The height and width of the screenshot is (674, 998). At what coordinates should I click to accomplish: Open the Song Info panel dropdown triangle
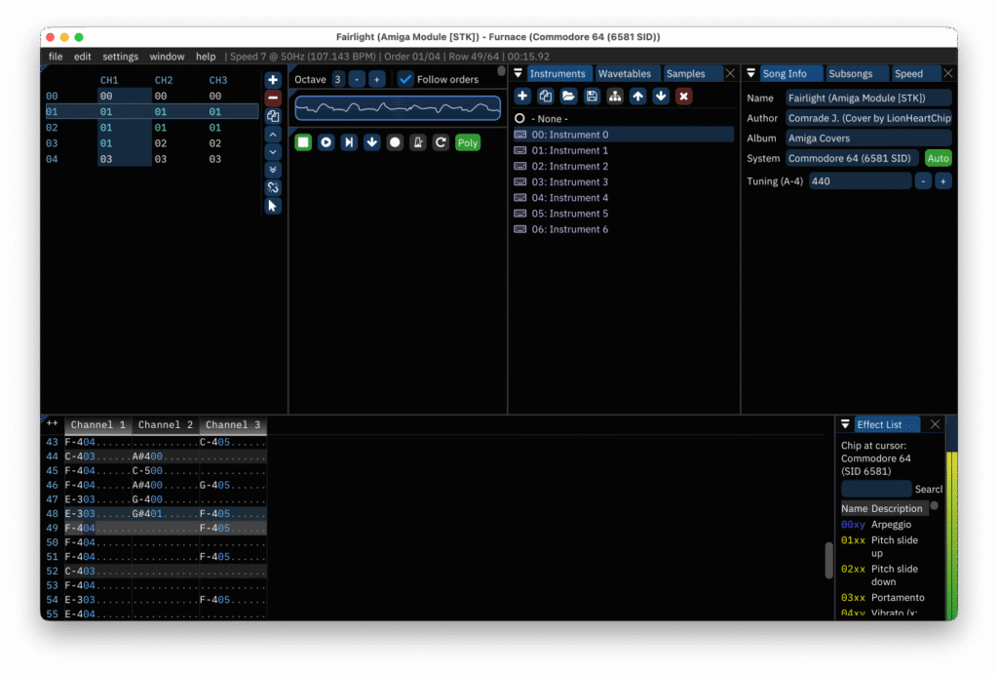[x=750, y=73]
